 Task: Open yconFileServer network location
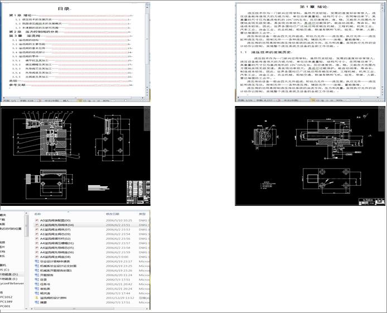12,283
